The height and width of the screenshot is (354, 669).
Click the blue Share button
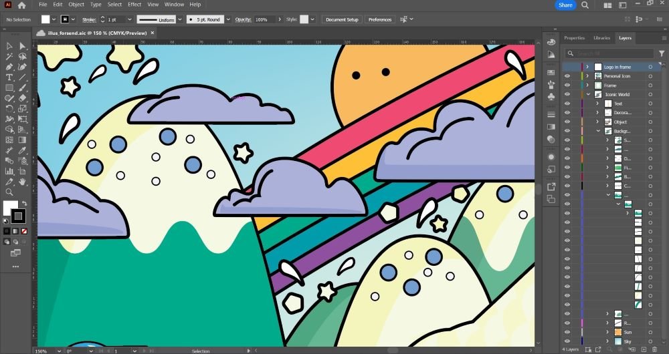(x=565, y=5)
